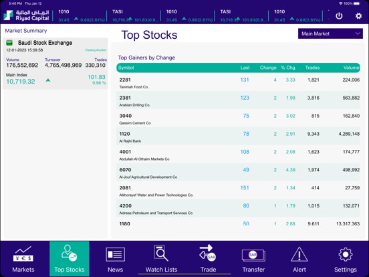Sort by Volume column header

point(351,68)
